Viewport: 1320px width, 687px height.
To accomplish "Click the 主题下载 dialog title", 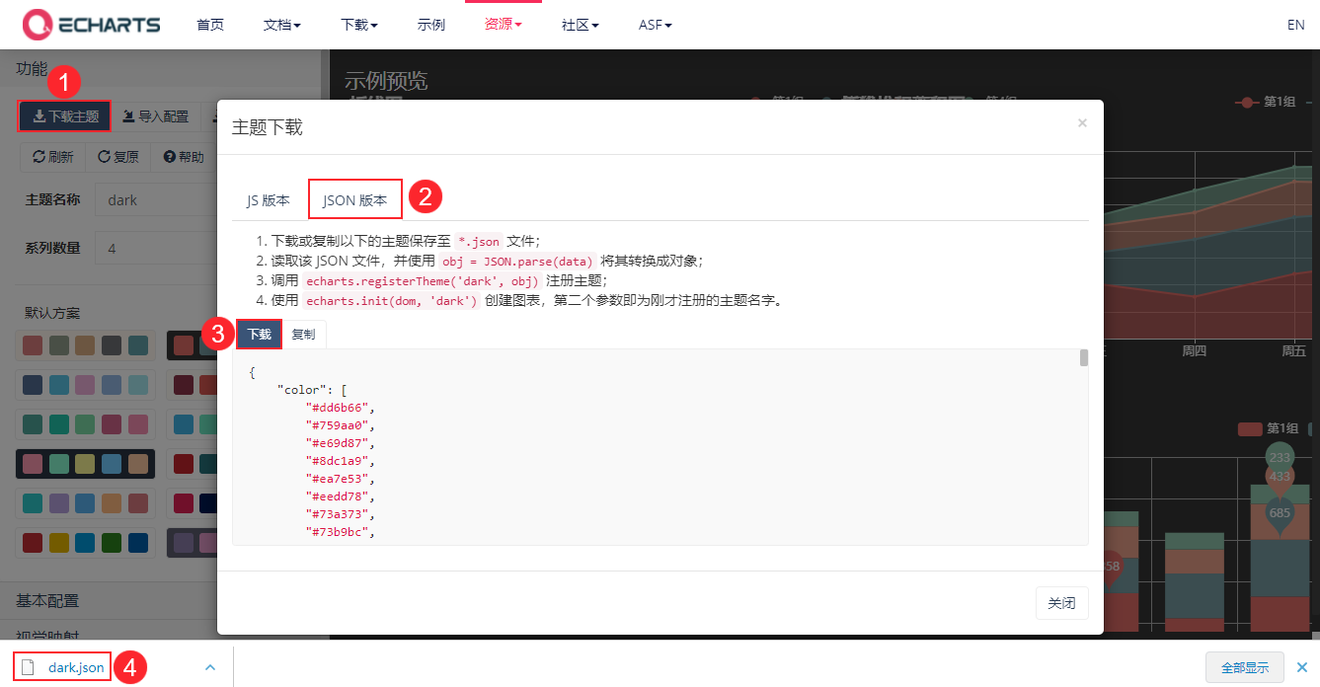I will 267,127.
